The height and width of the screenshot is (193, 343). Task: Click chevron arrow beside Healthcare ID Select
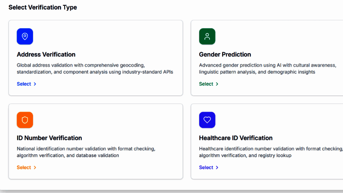pyautogui.click(x=217, y=168)
